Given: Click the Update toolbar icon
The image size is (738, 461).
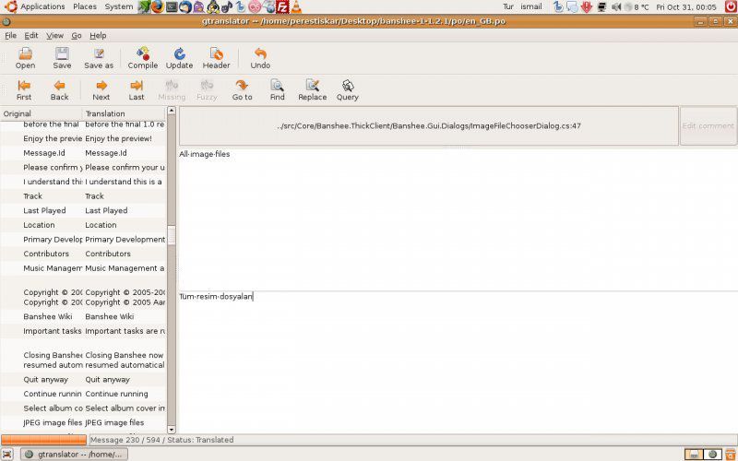Looking at the screenshot, I should (179, 59).
